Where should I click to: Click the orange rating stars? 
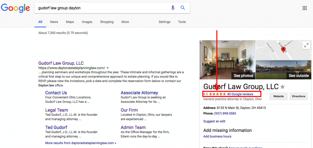coord(218,94)
